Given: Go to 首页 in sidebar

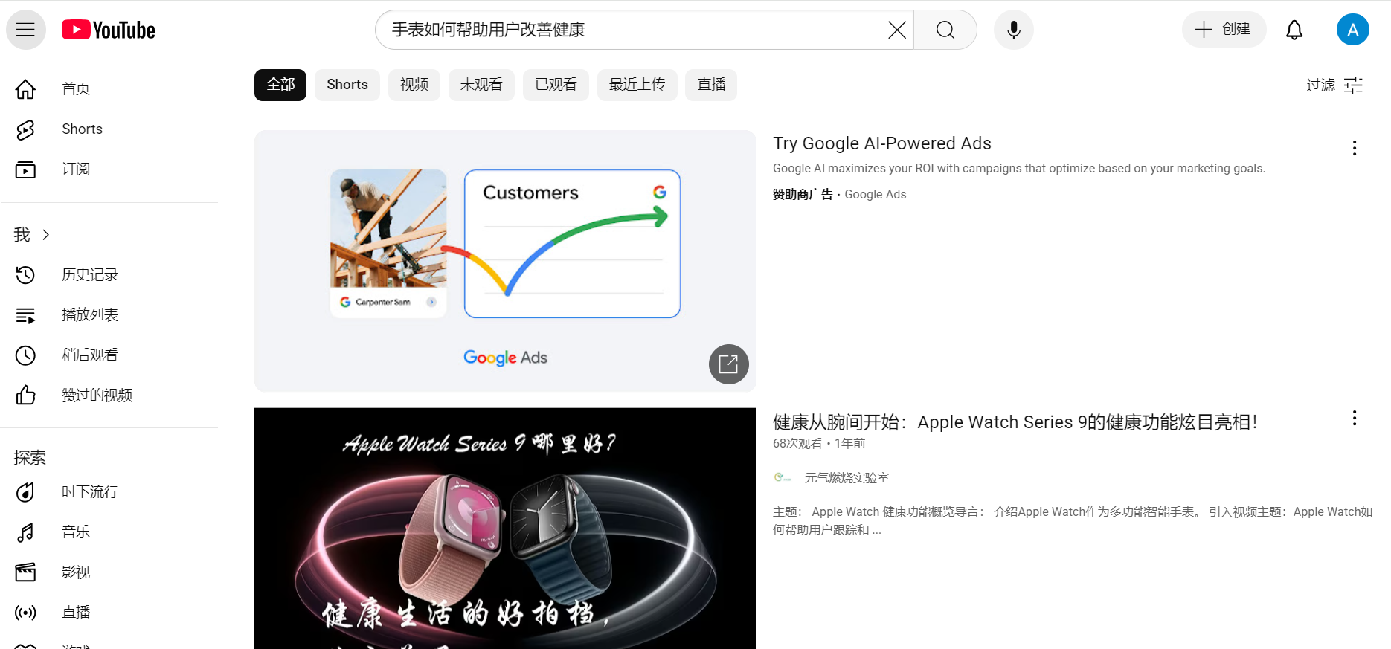Looking at the screenshot, I should click(x=110, y=89).
